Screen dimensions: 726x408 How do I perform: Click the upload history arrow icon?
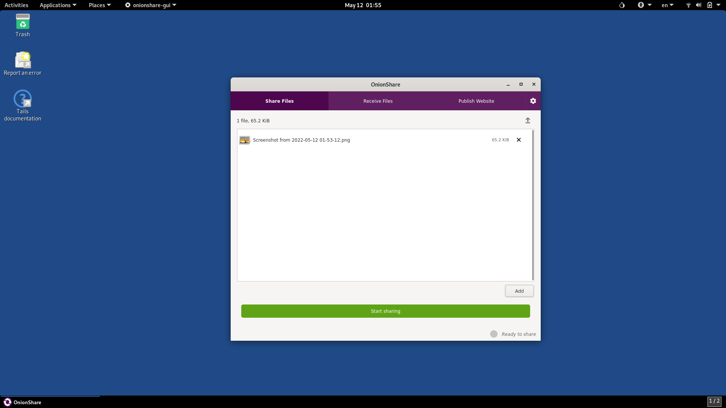(527, 121)
